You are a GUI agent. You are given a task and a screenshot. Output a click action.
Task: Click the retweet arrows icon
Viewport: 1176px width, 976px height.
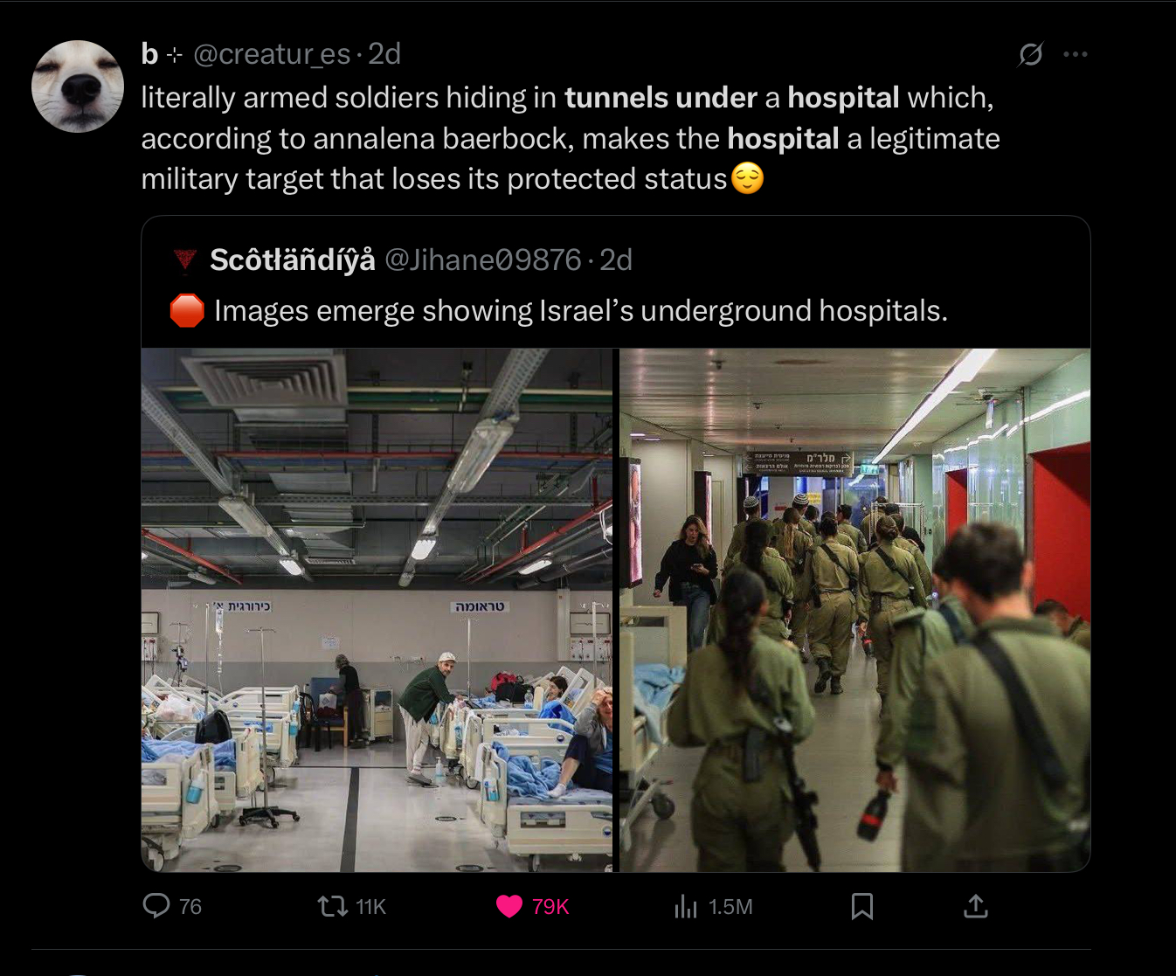(332, 906)
